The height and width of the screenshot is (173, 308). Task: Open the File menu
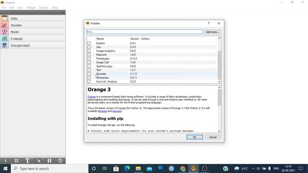click(4, 8)
